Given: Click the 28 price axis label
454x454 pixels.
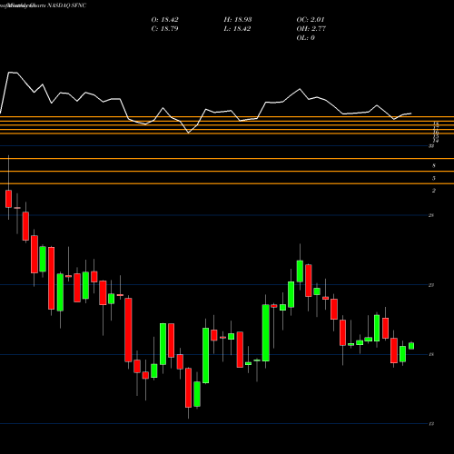Looking at the screenshot, I should point(431,215).
